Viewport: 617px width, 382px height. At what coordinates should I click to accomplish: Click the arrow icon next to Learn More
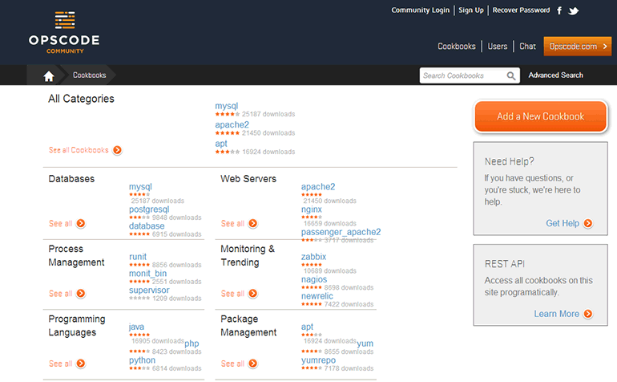(588, 314)
